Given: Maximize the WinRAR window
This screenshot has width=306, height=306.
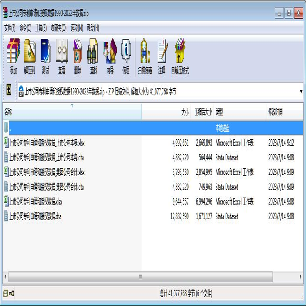Looking at the screenshot, I should [289, 13].
